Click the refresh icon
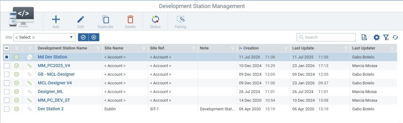 coord(395,37)
